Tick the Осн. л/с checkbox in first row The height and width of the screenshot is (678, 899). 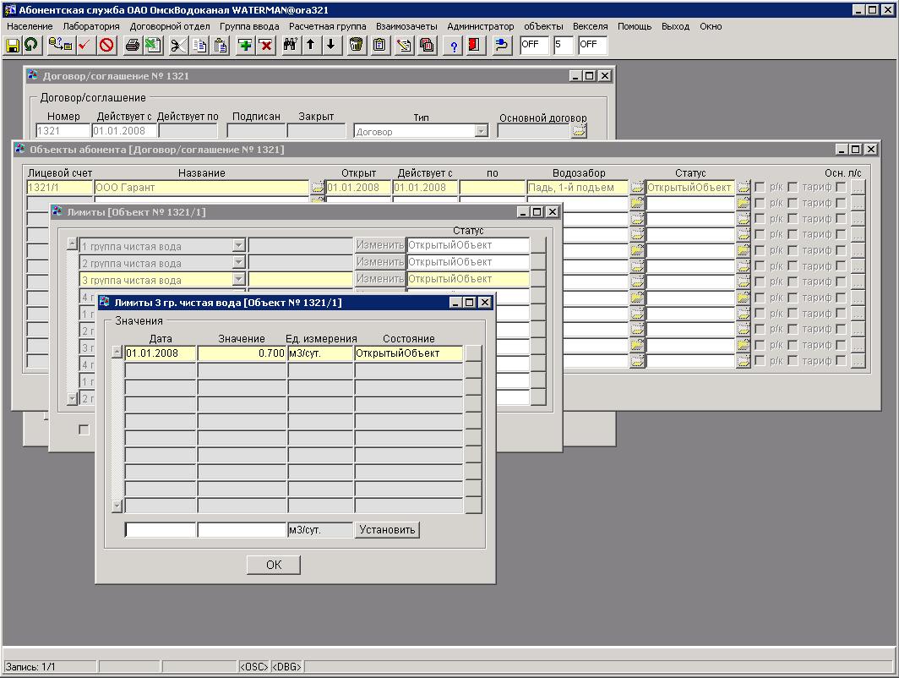tap(841, 188)
